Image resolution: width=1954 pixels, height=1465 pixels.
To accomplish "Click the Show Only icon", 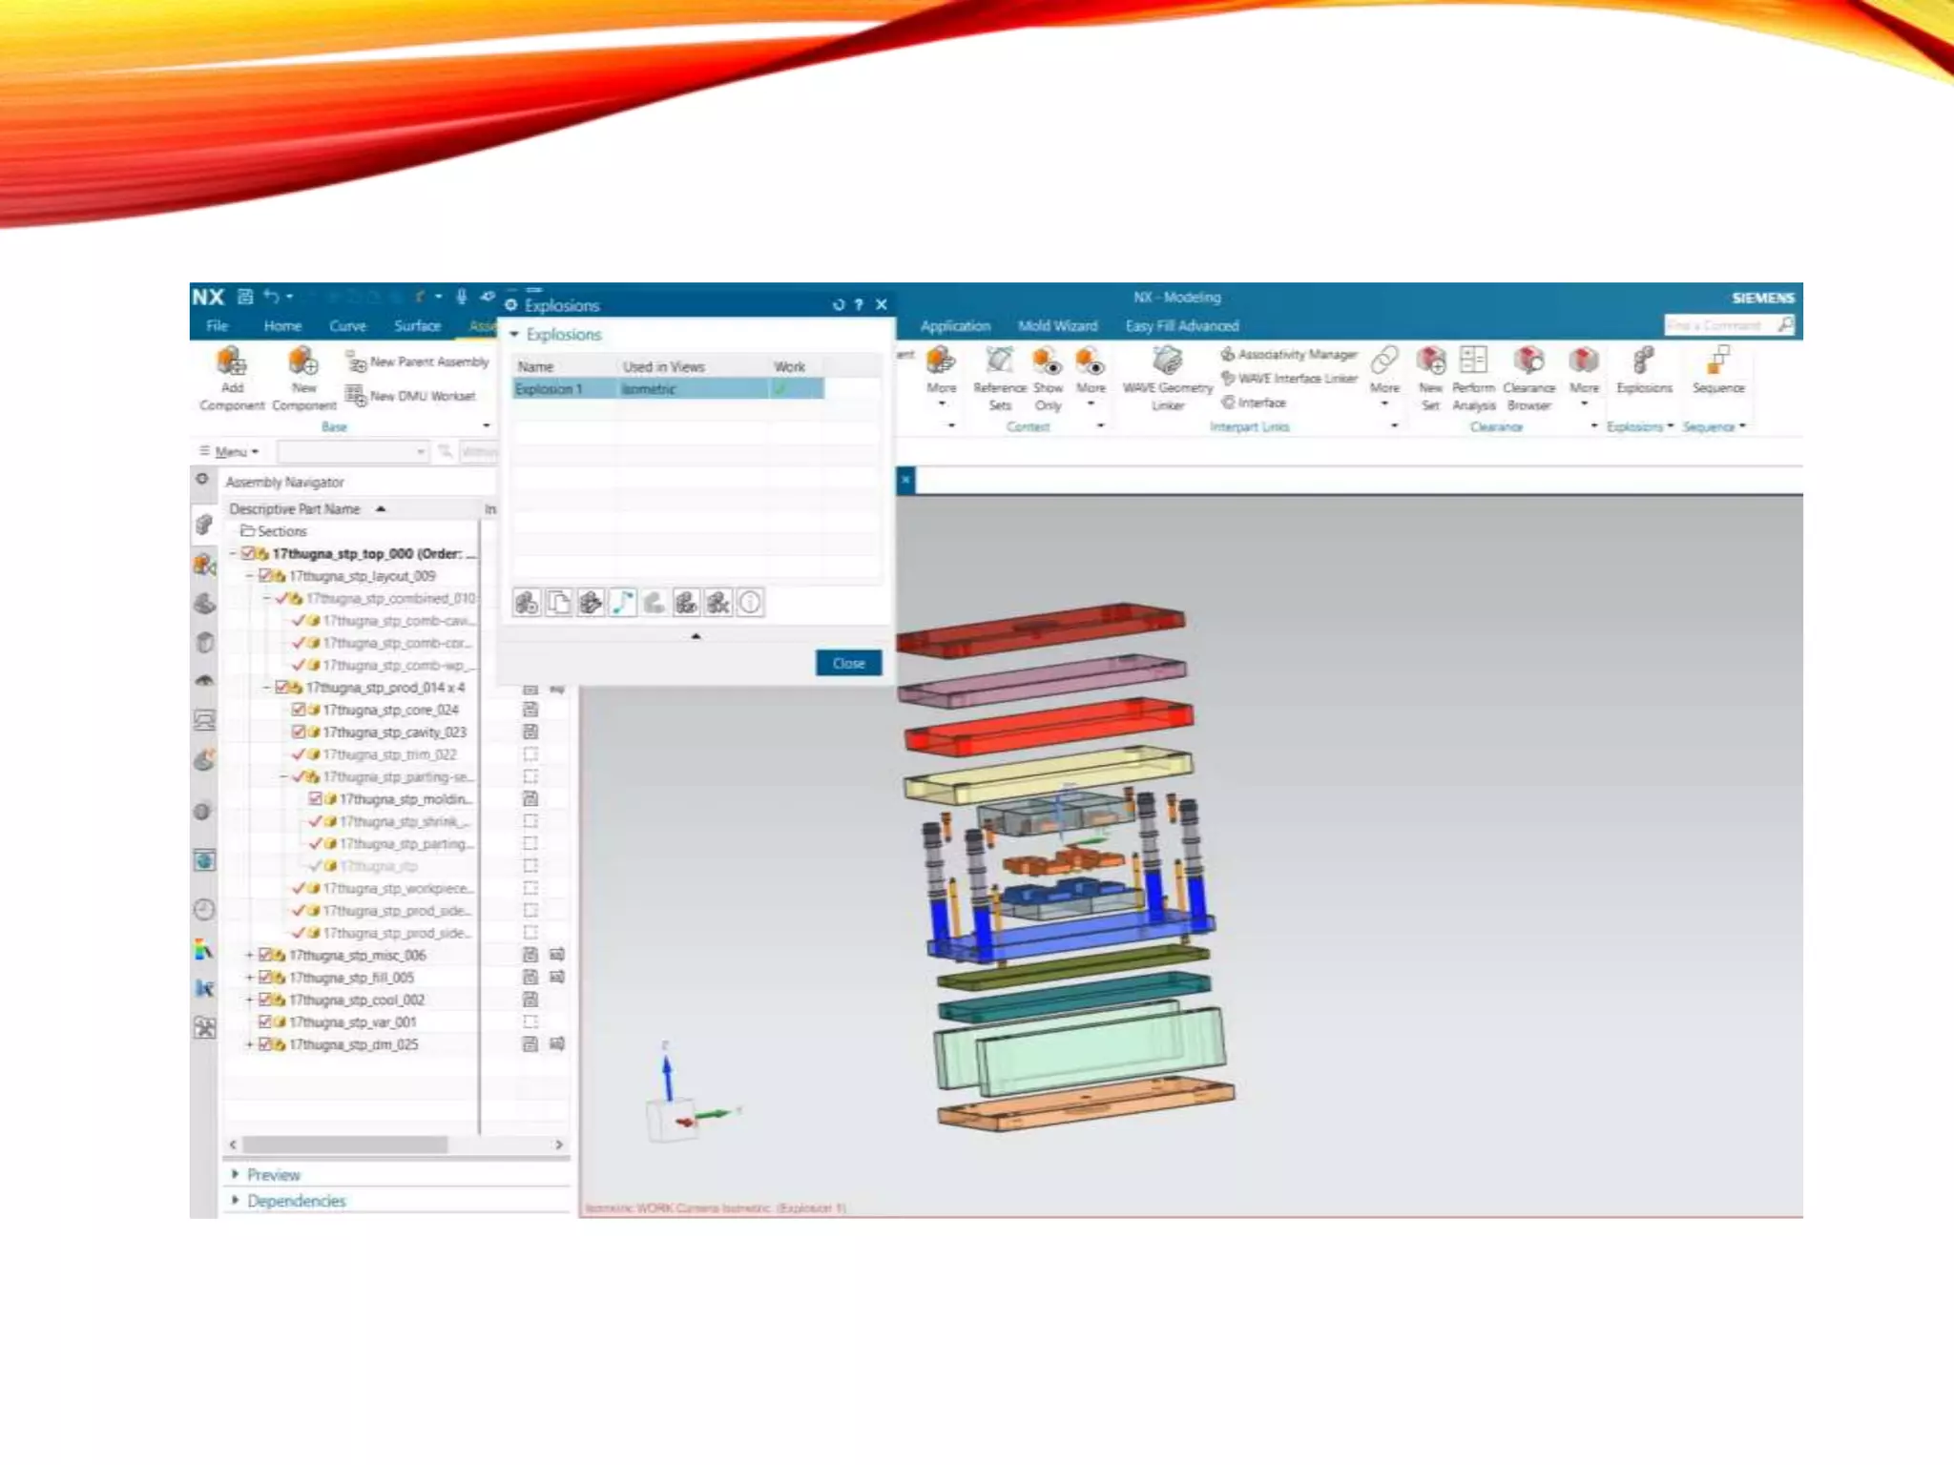I will [x=1048, y=362].
